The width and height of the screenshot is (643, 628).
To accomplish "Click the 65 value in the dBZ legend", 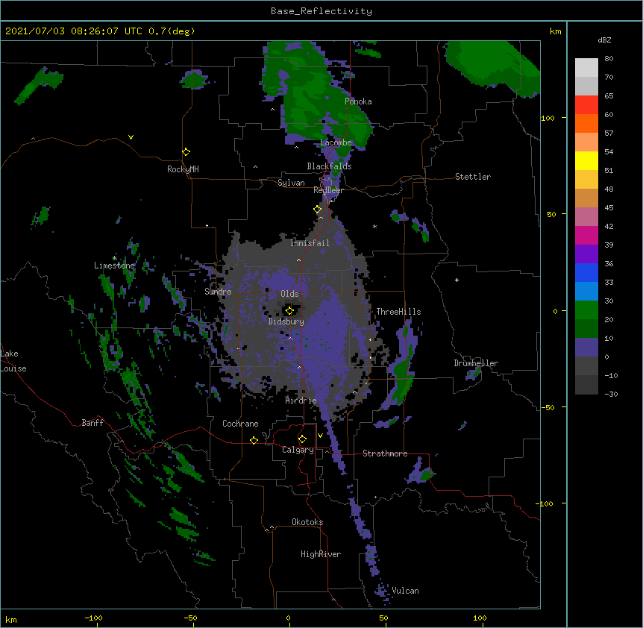I will point(609,96).
